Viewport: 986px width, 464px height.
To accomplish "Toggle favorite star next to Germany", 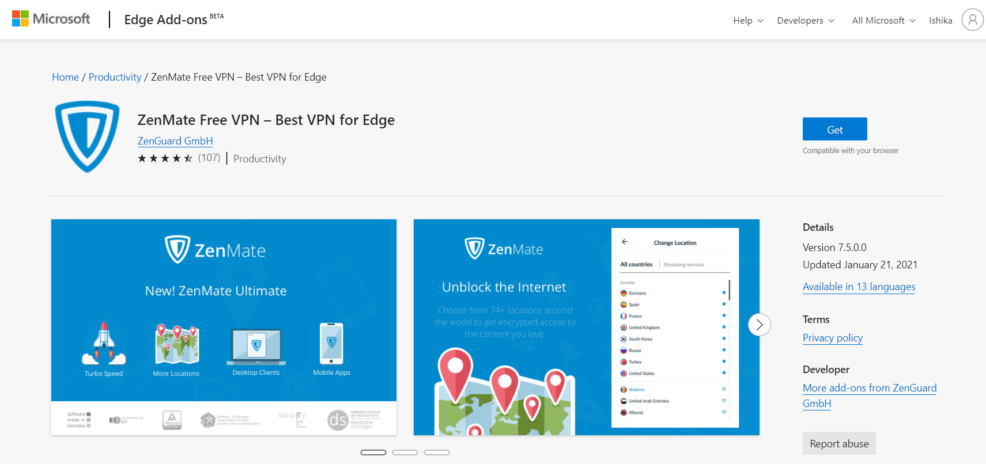I will point(724,292).
